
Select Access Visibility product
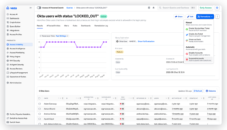(19, 44)
